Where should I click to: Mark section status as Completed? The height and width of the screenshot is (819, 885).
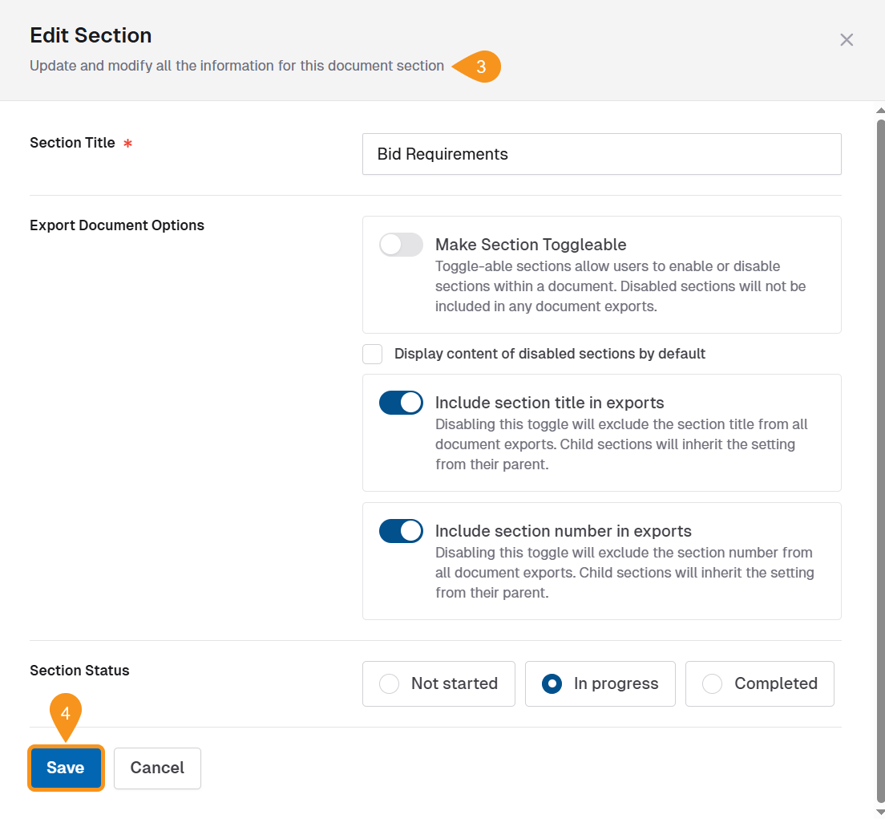click(759, 683)
